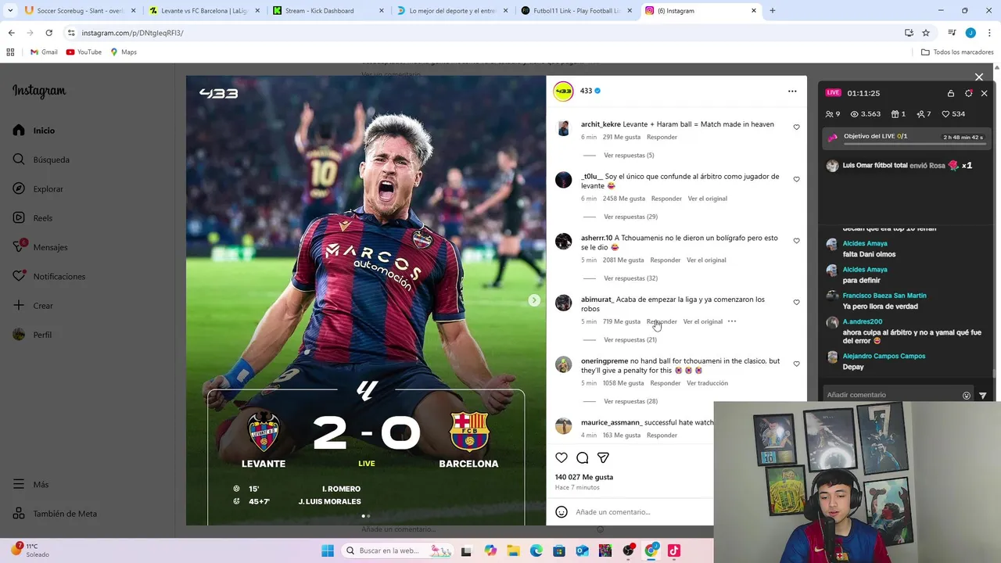Open Perfil from Instagram sidebar
The image size is (1001, 563).
(32, 335)
